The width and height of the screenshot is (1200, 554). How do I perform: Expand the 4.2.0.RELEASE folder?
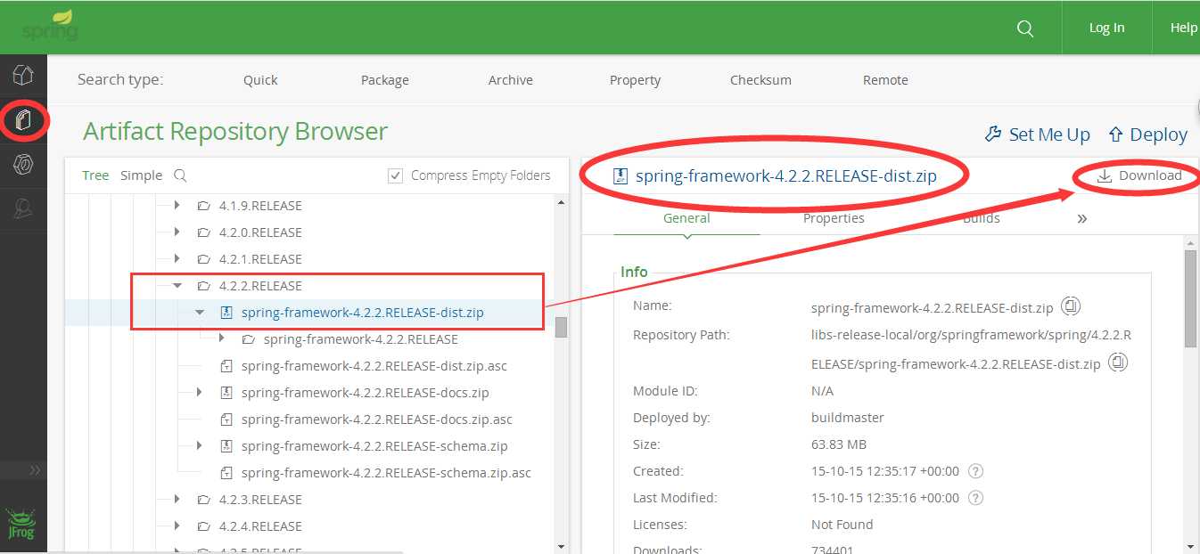point(177,232)
